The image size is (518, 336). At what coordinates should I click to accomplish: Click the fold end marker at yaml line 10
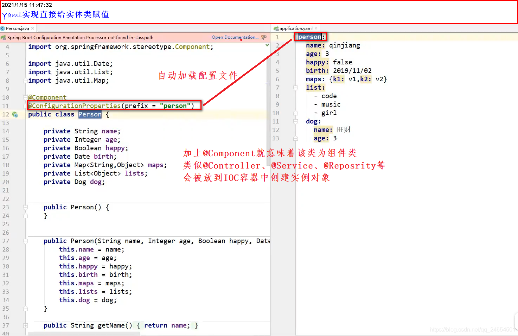click(295, 113)
